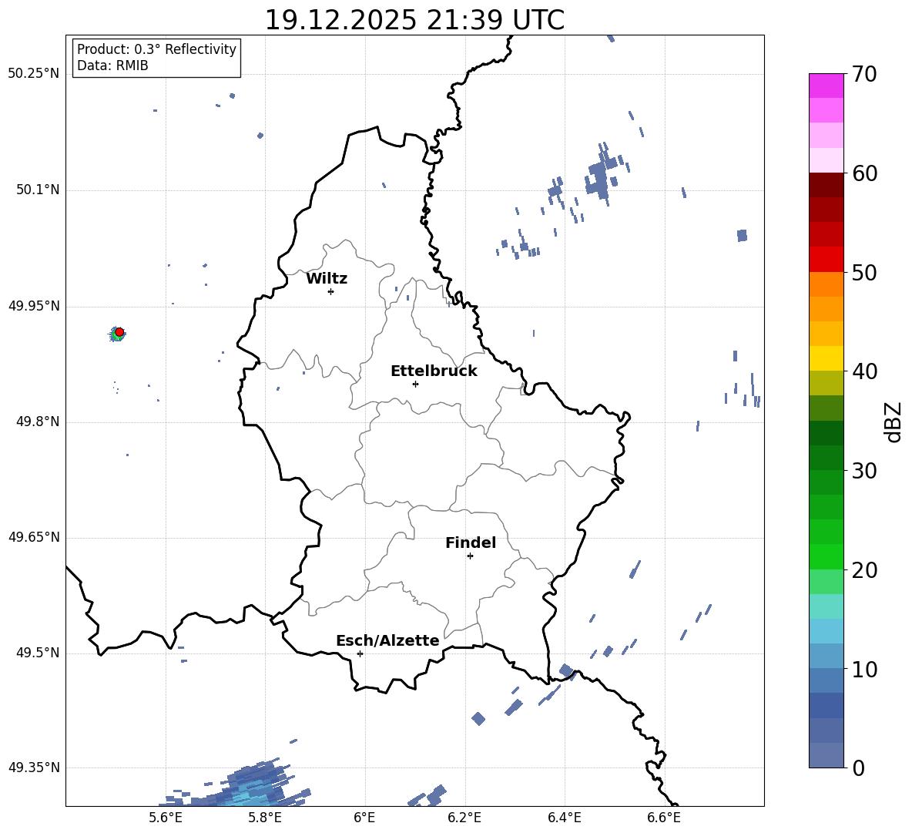Click the Wiltz city label
This screenshot has width=912, height=833.
(327, 279)
